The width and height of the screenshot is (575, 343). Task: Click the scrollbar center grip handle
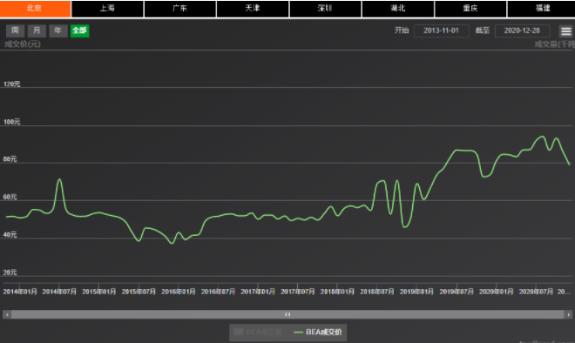[x=287, y=314]
